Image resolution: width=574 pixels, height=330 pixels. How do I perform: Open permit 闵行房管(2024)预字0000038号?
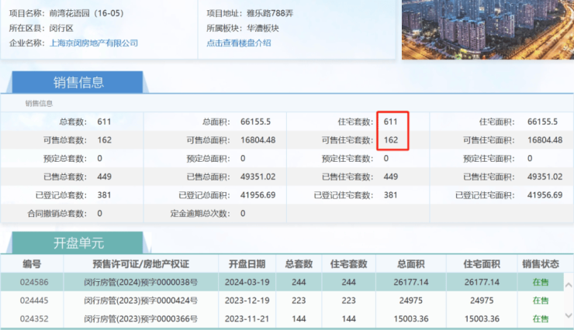[x=140, y=282]
